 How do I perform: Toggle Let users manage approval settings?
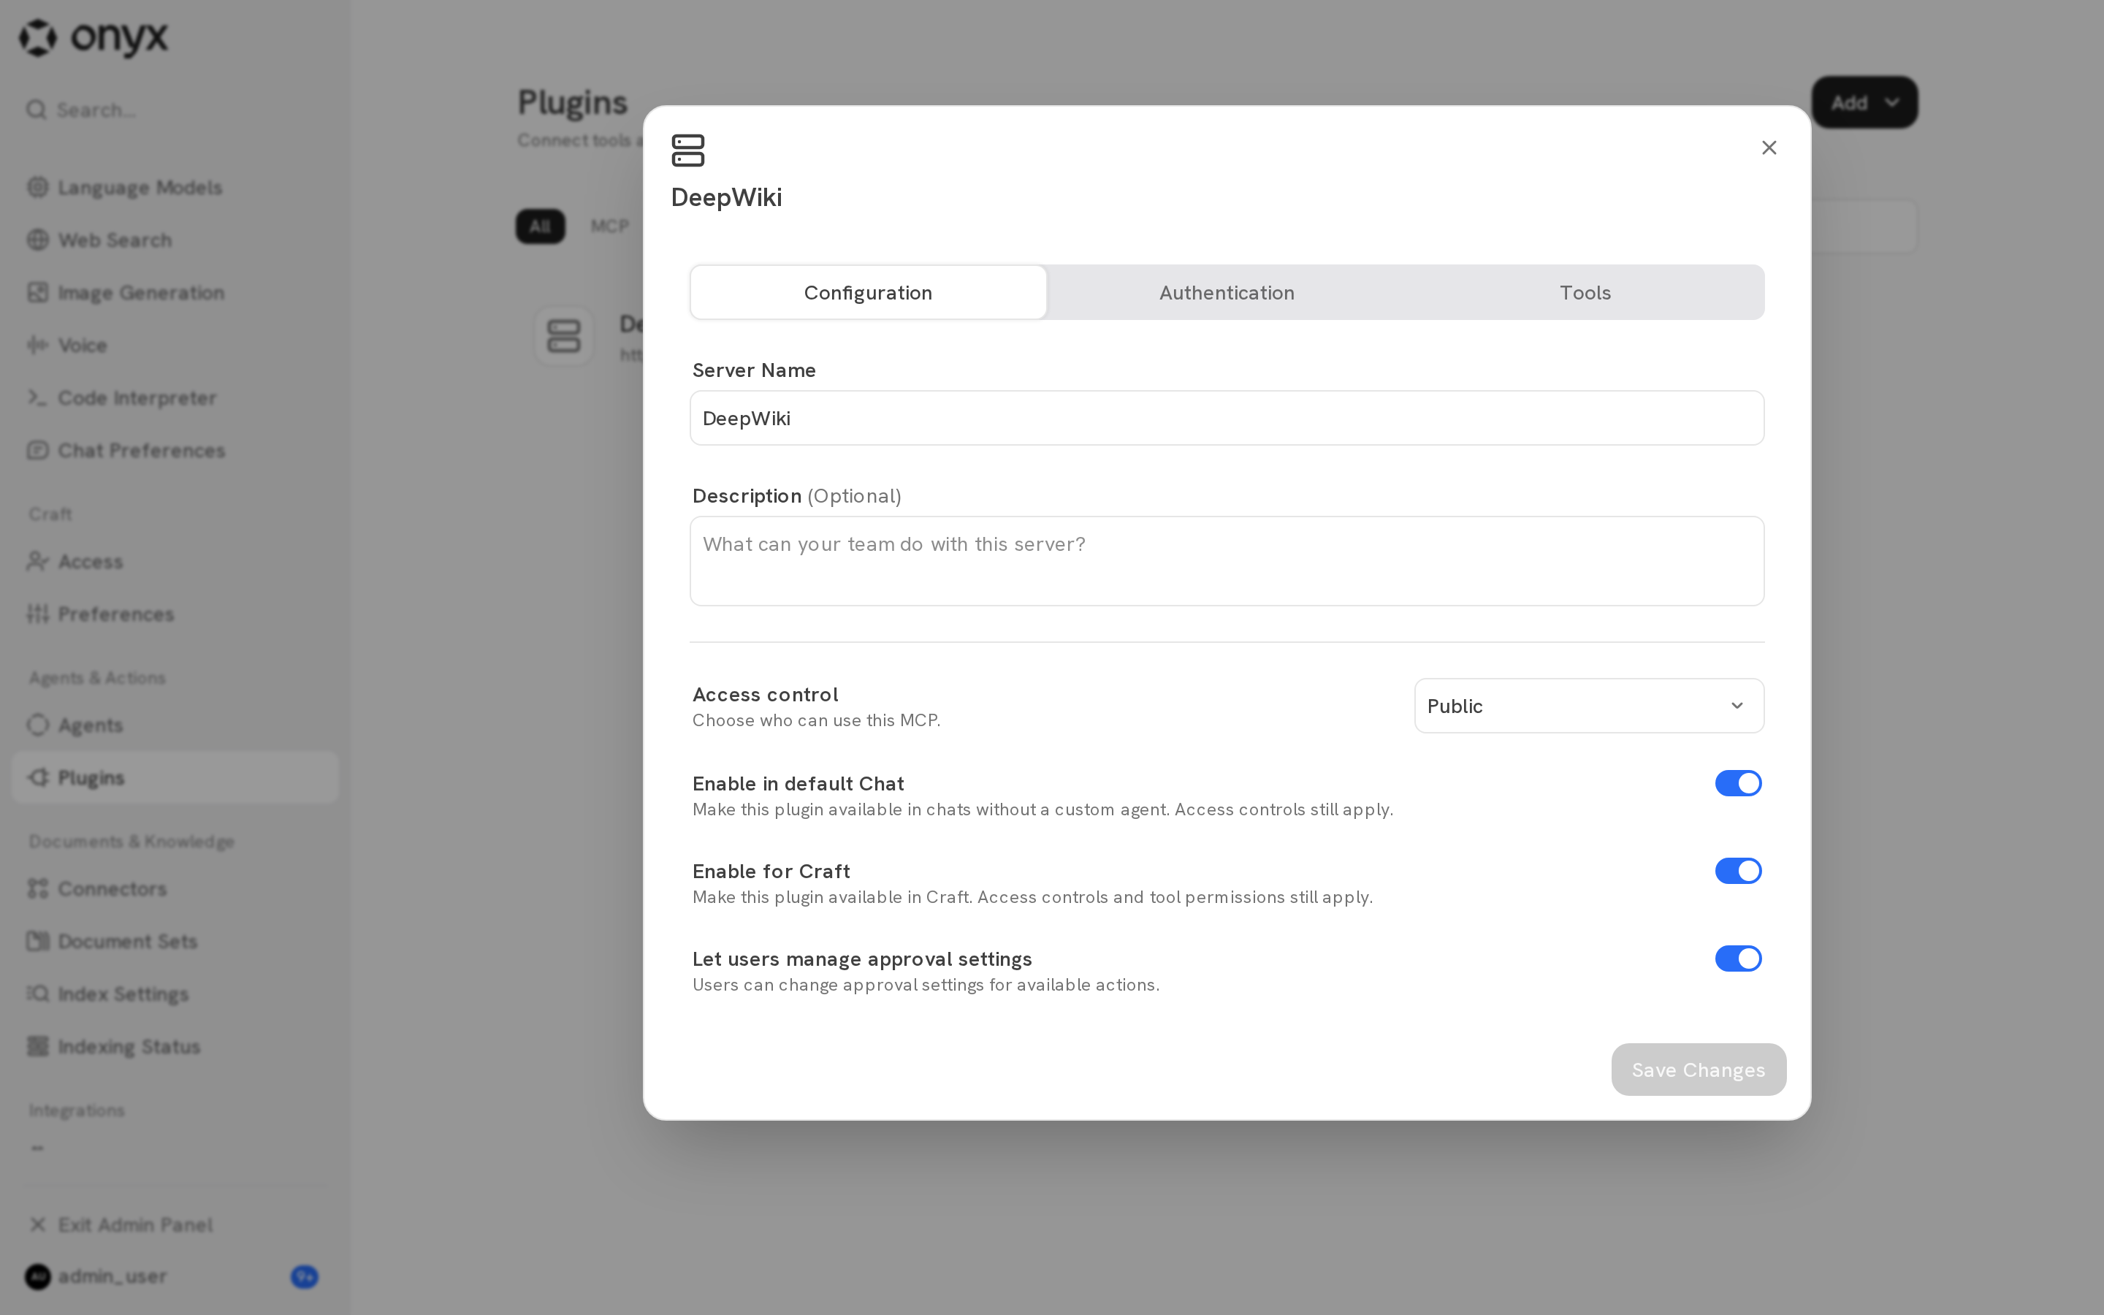tap(1738, 958)
